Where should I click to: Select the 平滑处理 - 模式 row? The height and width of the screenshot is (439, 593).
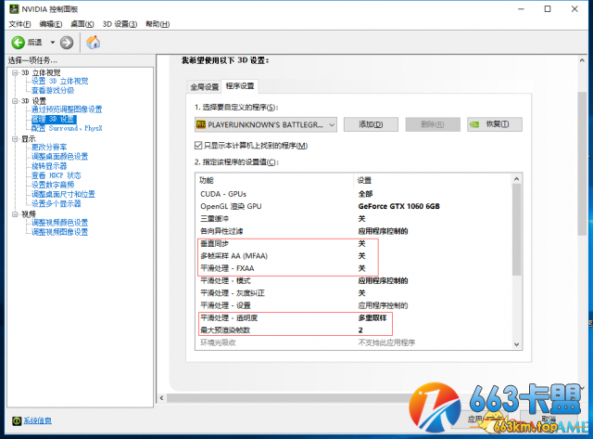pyautogui.click(x=354, y=280)
